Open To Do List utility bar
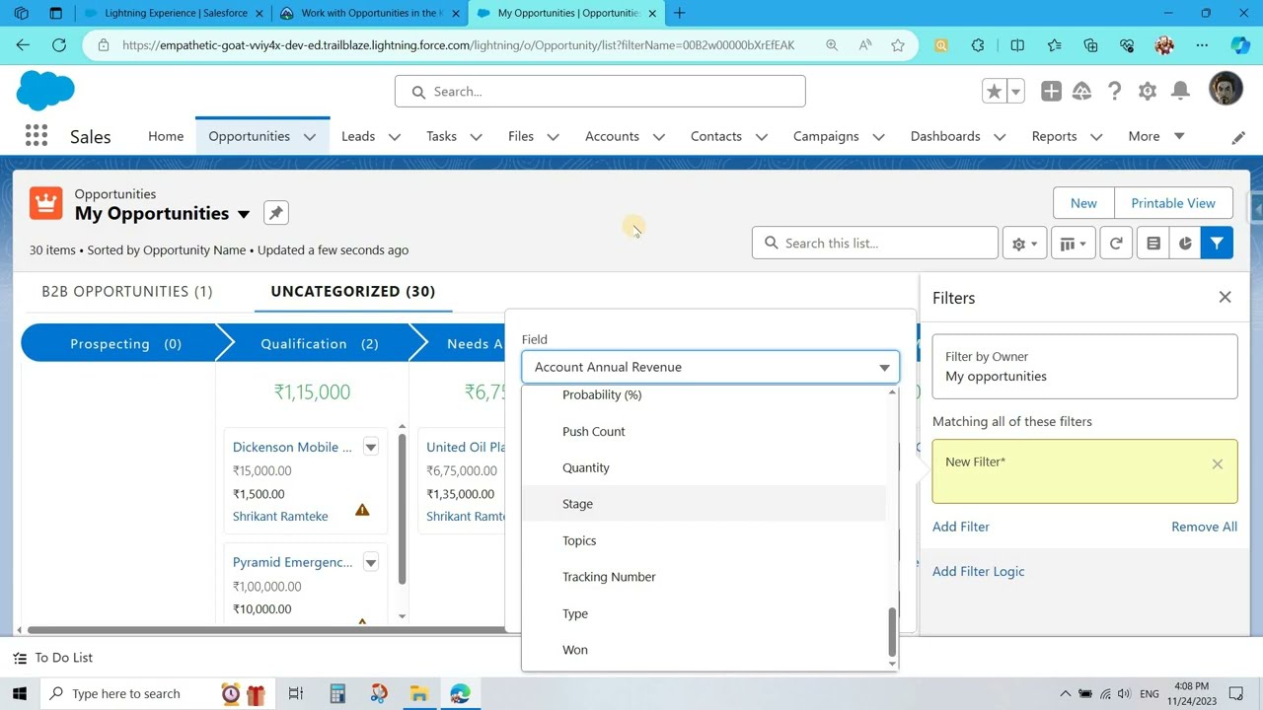 53,658
